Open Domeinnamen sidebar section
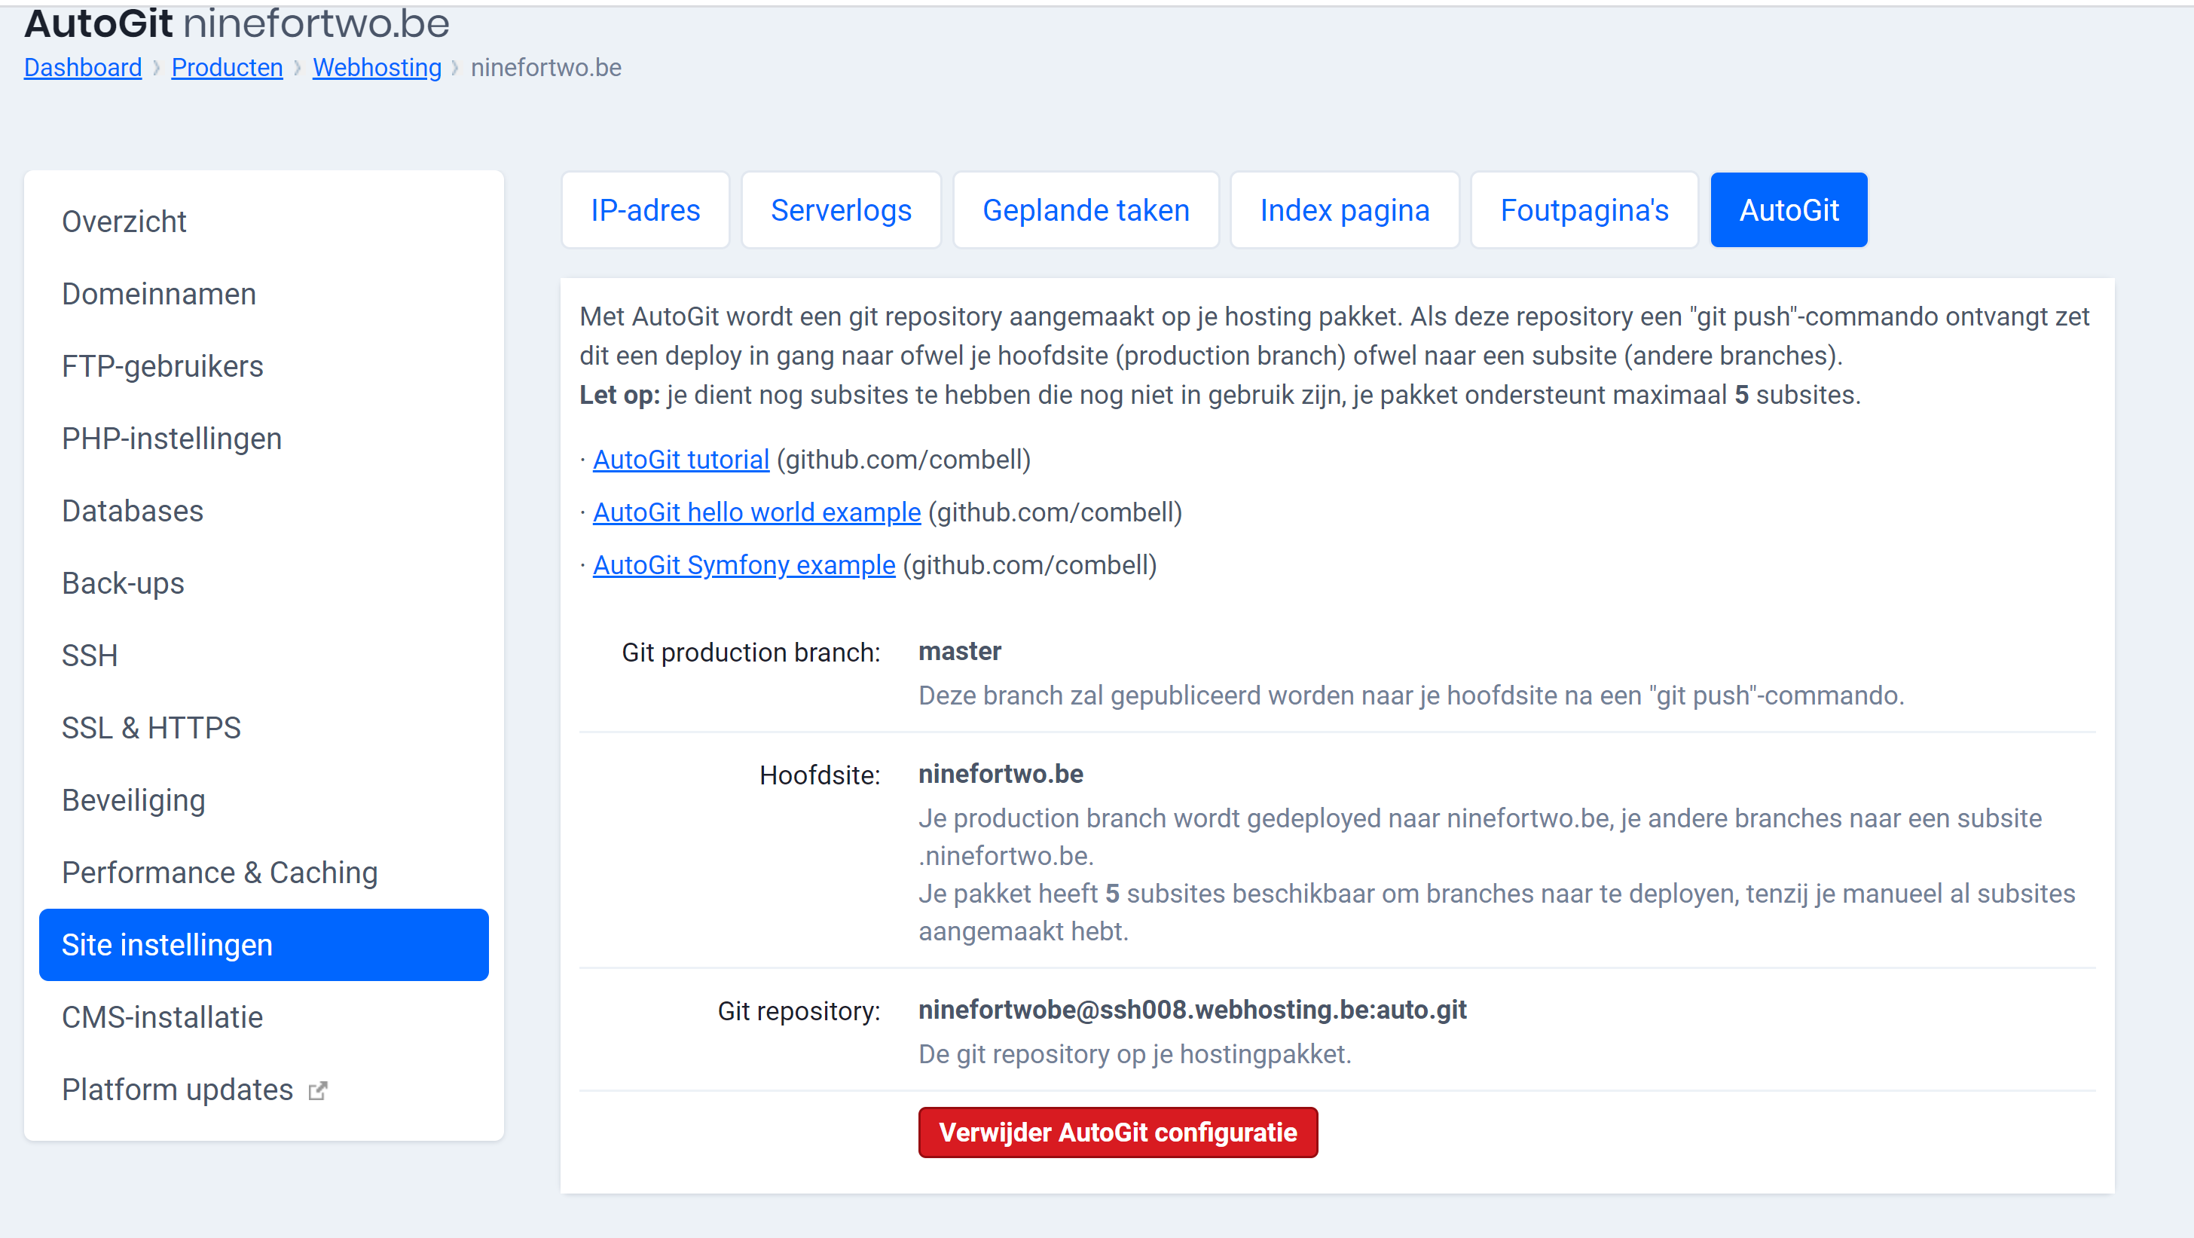The width and height of the screenshot is (2194, 1238). 158,294
